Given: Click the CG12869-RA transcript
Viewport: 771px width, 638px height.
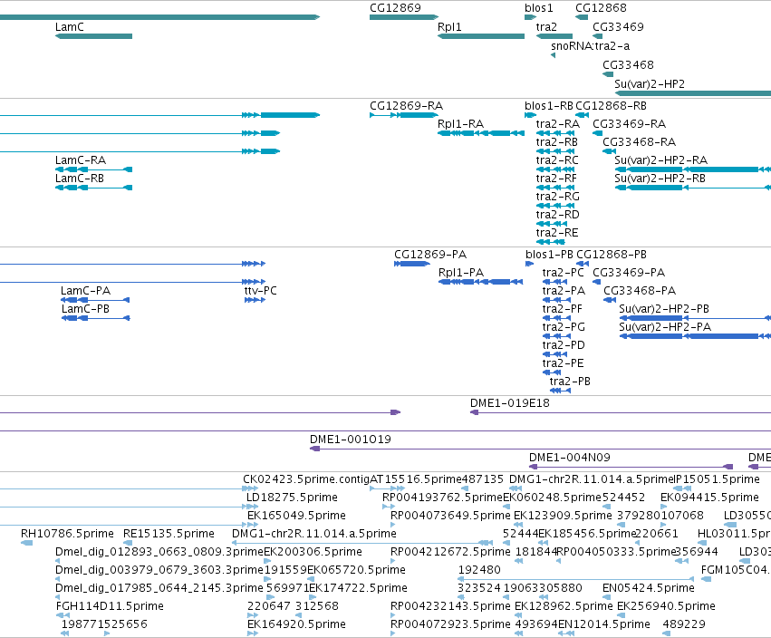Looking at the screenshot, I should coord(404,115).
